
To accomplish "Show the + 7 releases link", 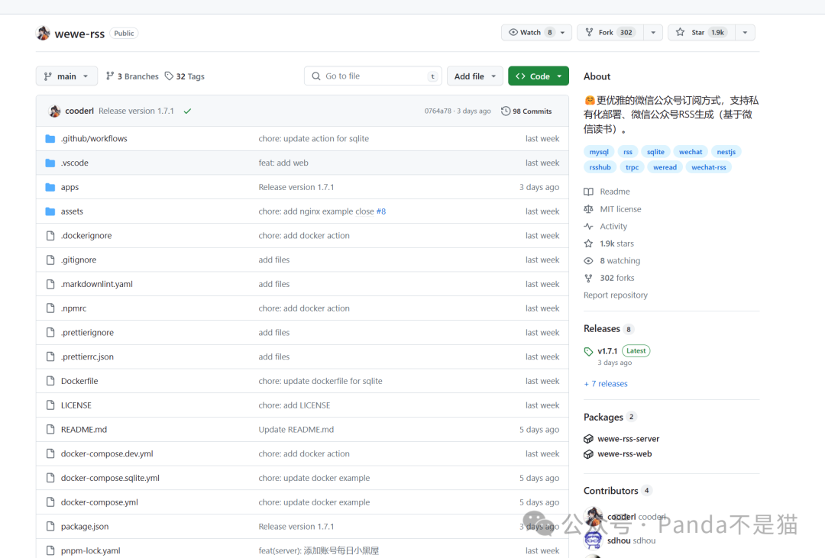I will (x=606, y=384).
